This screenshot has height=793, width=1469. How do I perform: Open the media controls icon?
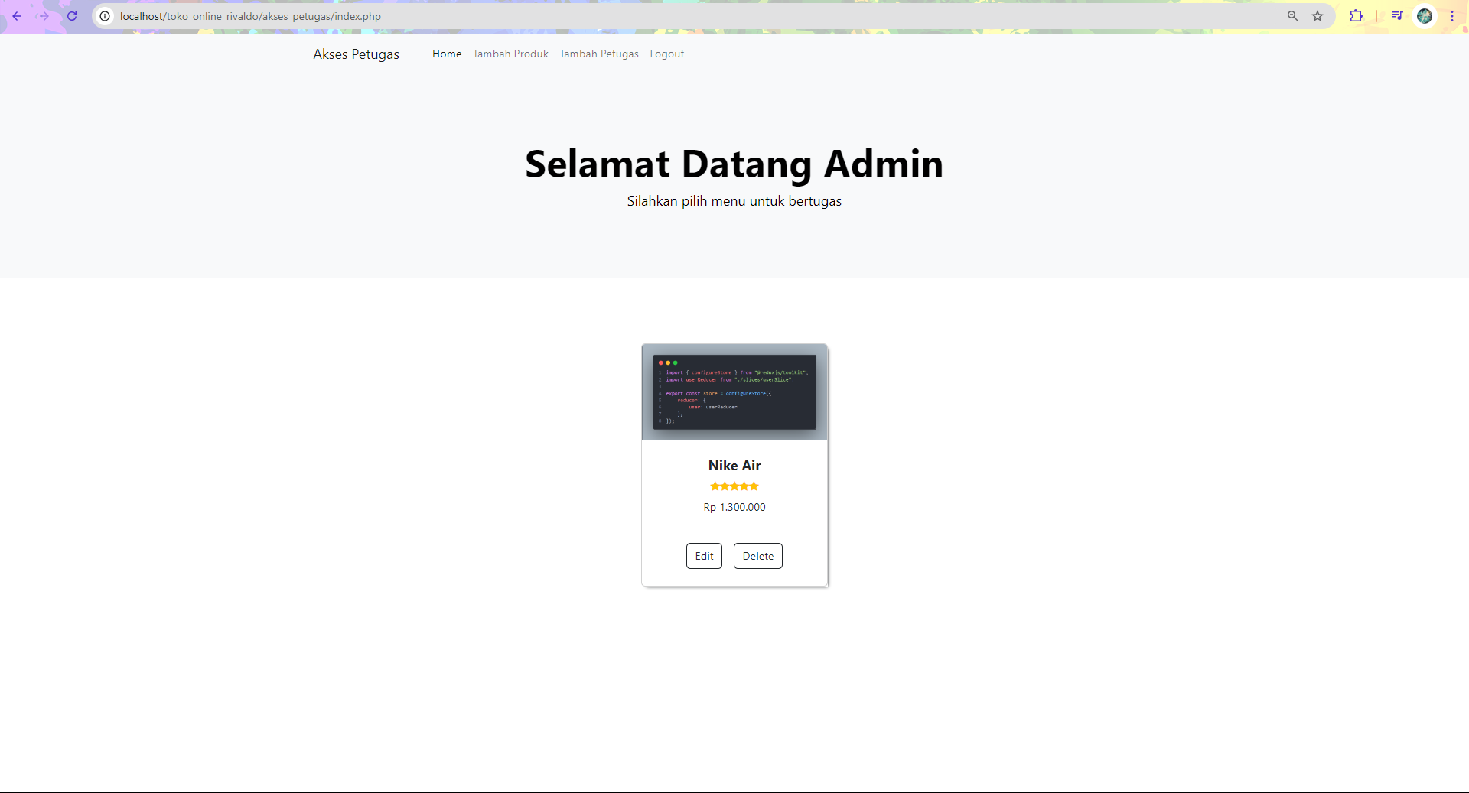tap(1396, 16)
